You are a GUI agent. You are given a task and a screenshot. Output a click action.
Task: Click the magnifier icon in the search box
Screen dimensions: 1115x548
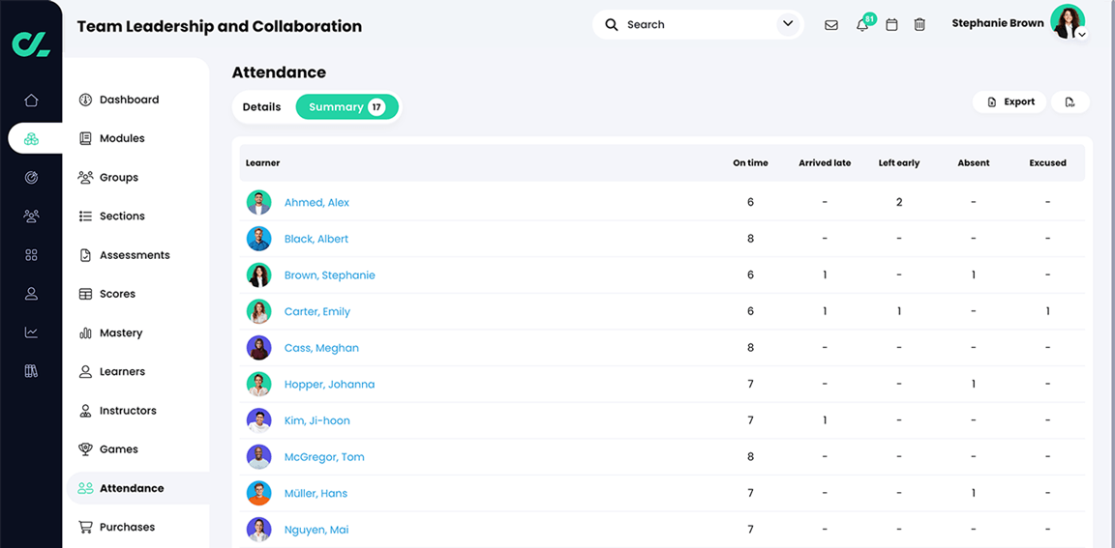pos(612,25)
